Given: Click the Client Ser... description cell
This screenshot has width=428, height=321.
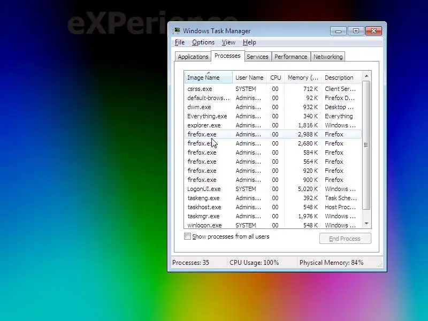Looking at the screenshot, I should coord(340,89).
